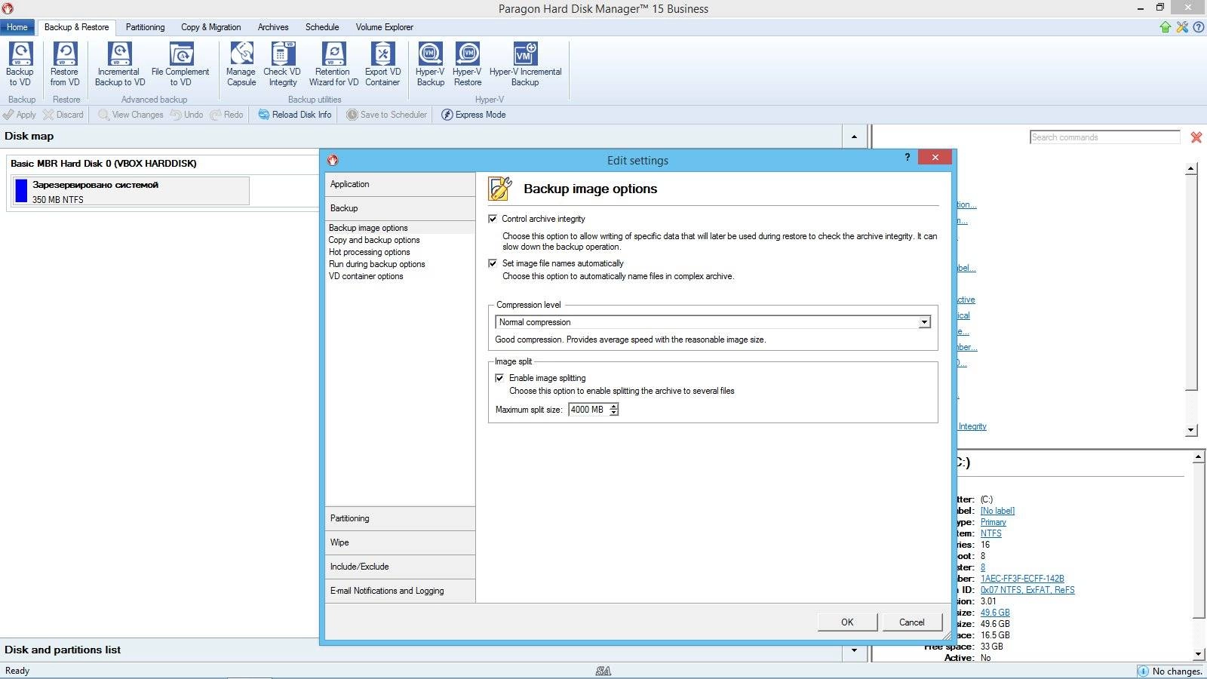
Task: Expand the Include/Exclude settings section
Action: [x=400, y=567]
